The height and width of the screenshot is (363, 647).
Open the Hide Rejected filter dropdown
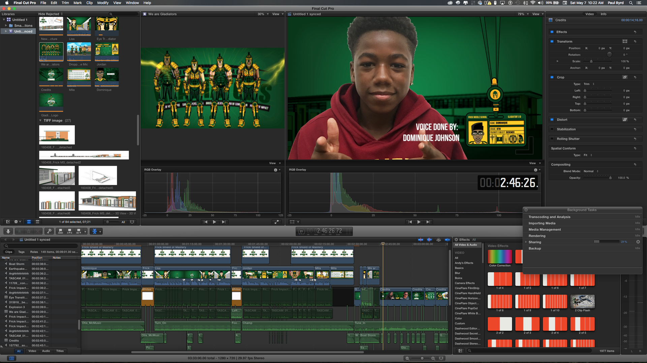pyautogui.click(x=51, y=14)
